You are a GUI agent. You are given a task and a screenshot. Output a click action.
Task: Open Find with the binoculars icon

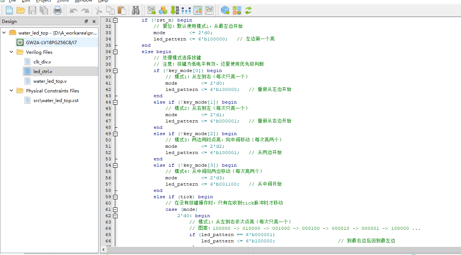coord(135,10)
